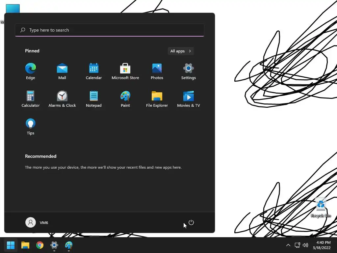Screen dimensions: 337x253
Task: Open the Tips app
Action: (x=31, y=127)
